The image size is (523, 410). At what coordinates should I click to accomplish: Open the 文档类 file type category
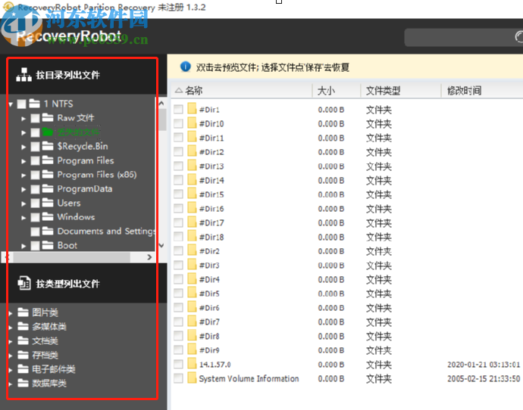pos(45,341)
